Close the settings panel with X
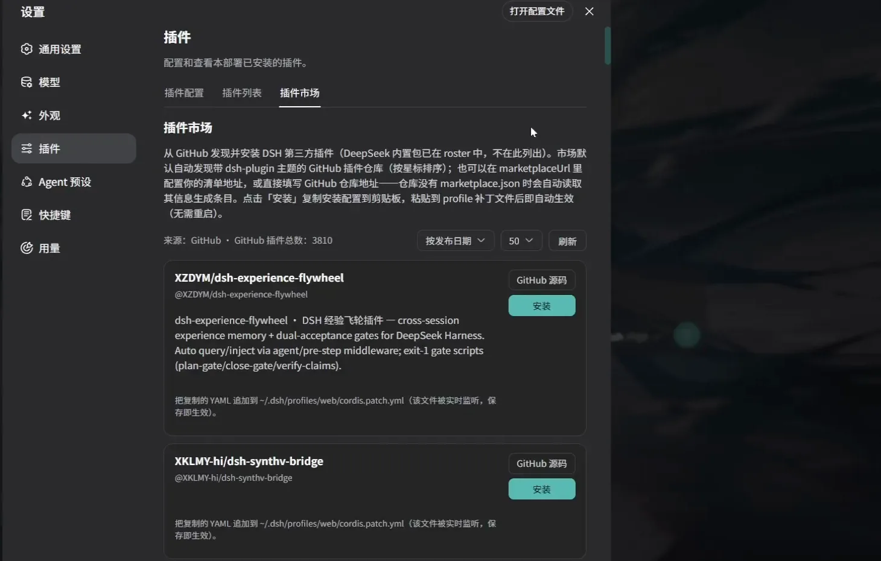Screen dimensions: 881x561 (x=590, y=11)
